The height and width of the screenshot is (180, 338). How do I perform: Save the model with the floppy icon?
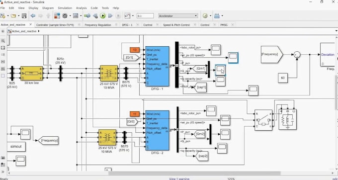24,16
